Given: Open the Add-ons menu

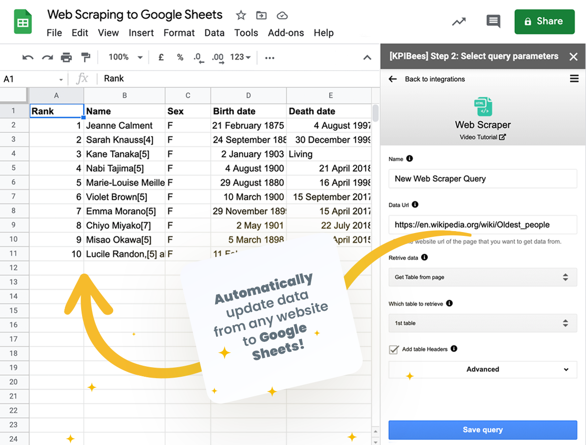Looking at the screenshot, I should coord(286,33).
